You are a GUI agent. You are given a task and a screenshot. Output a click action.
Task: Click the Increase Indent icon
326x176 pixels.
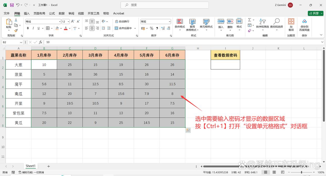click(109, 28)
